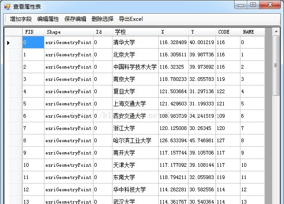Click the toolbar grip handle
The image size is (284, 204).
coord(5,19)
